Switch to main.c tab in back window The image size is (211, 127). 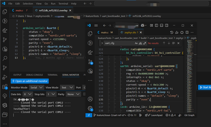(20, 10)
